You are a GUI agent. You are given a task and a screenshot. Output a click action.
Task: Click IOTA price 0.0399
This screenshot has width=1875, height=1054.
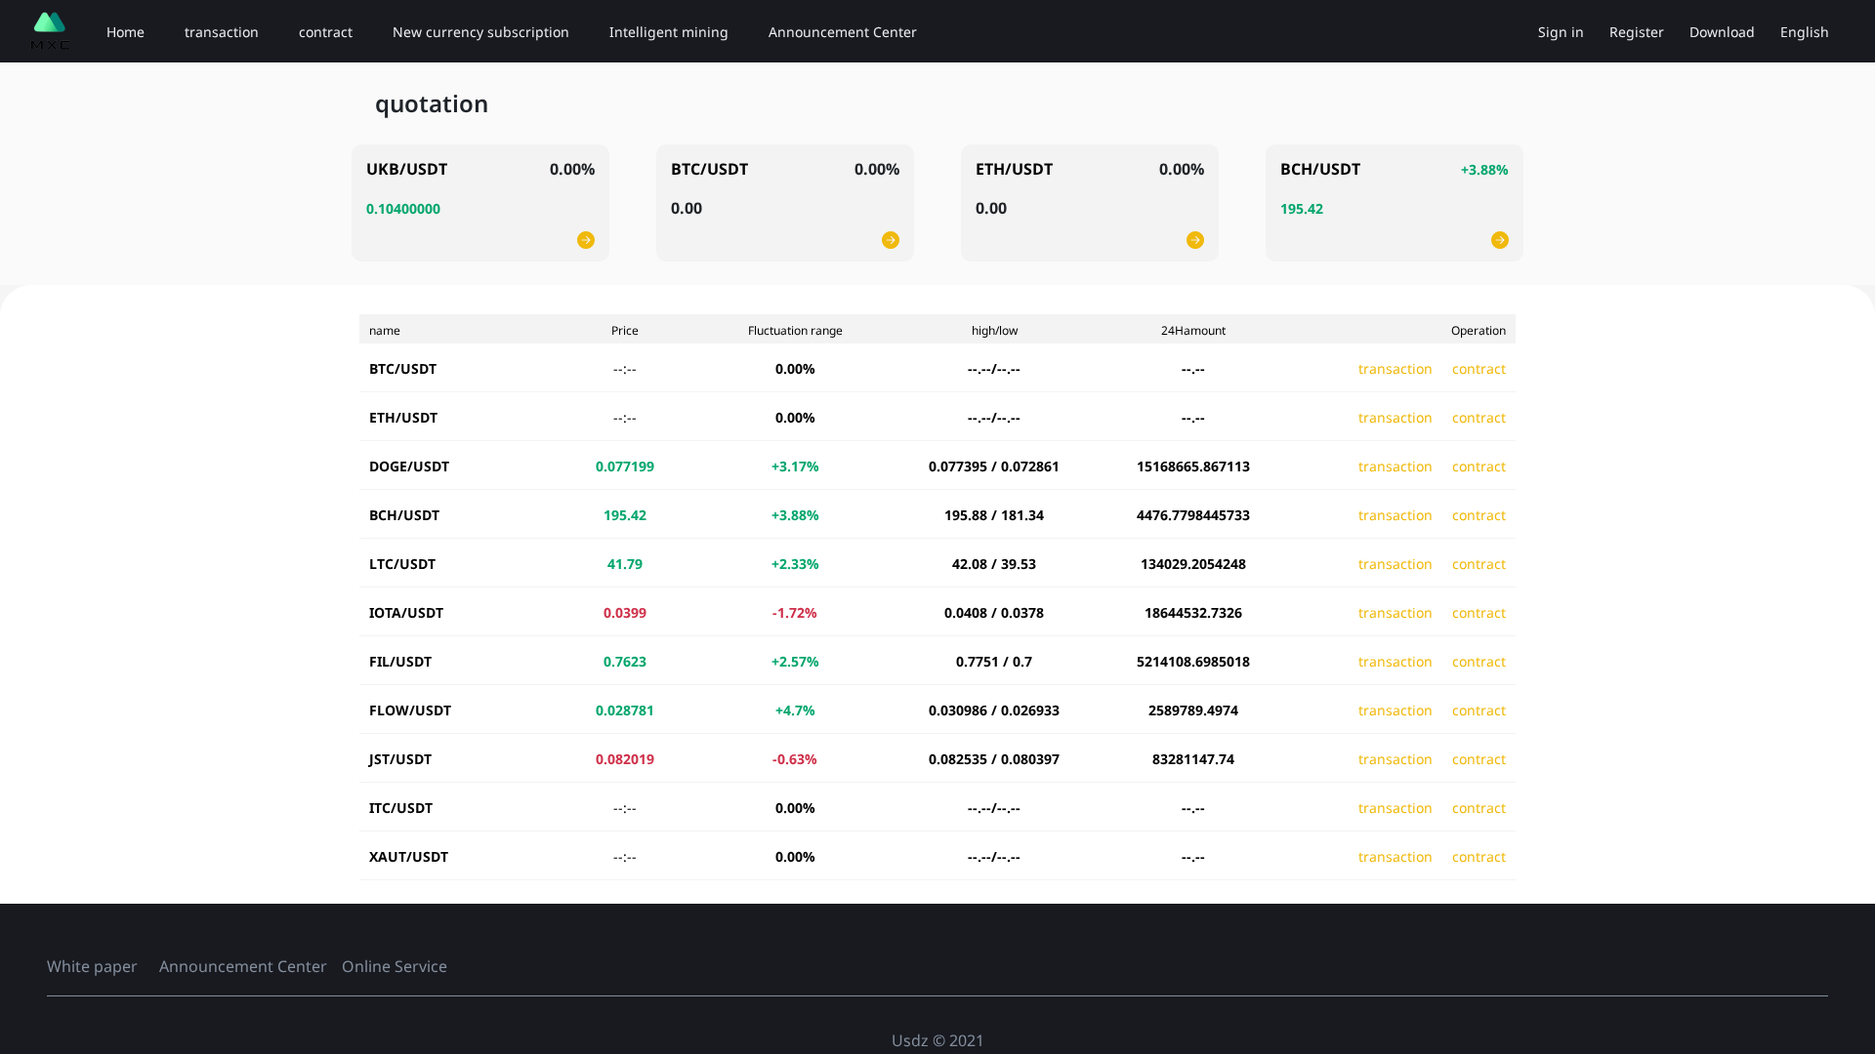click(625, 613)
